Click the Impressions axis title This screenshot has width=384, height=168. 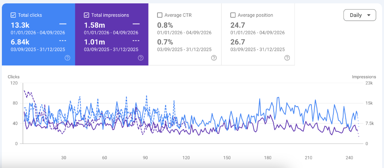[x=364, y=77]
